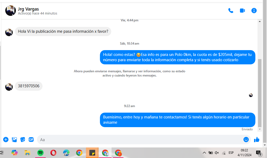
Task: Click the small seen-by avatar indicator
Action: pos(251,95)
